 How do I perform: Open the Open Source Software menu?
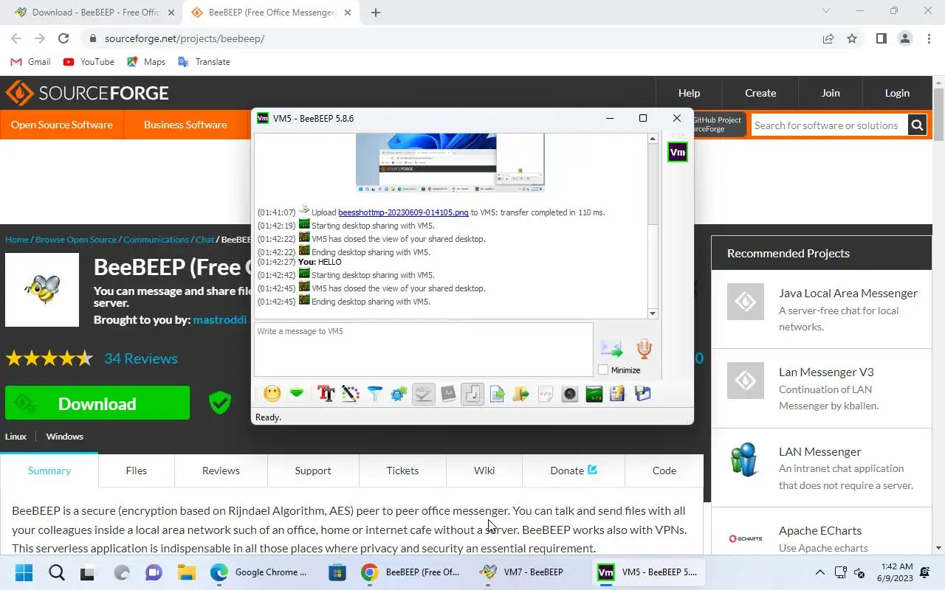coord(62,125)
